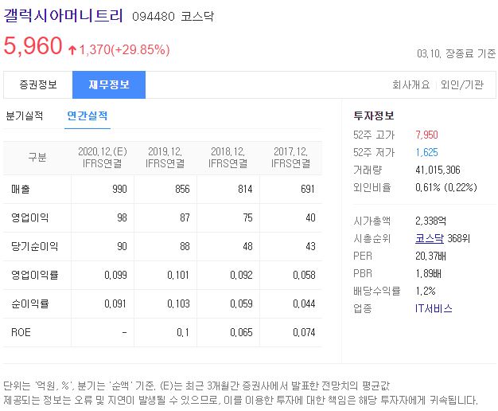The width and height of the screenshot is (498, 411).
Task: Click ROE value 0.065
Action: [x=241, y=333]
